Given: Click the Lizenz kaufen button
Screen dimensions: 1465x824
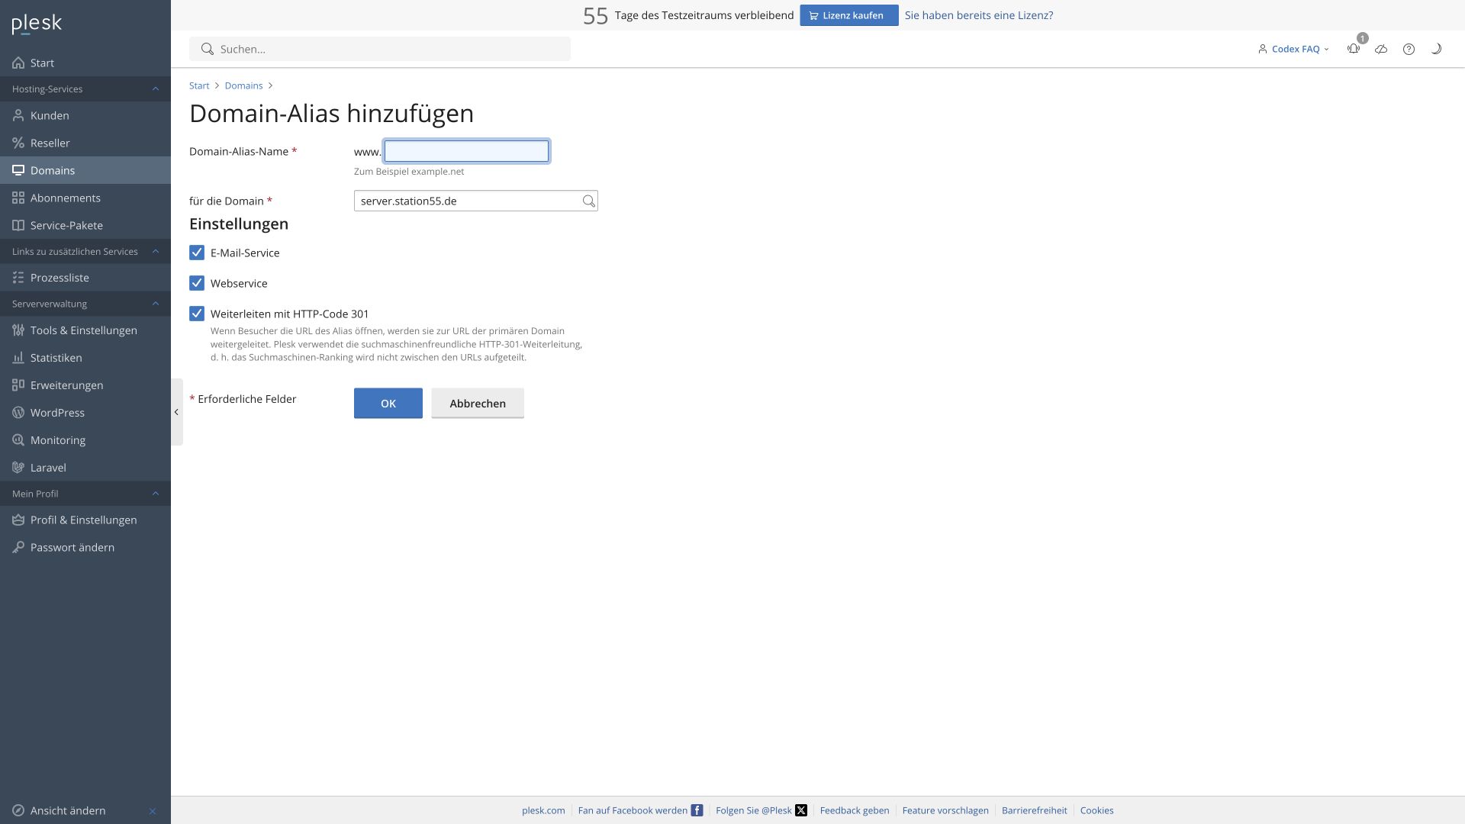Looking at the screenshot, I should (848, 15).
